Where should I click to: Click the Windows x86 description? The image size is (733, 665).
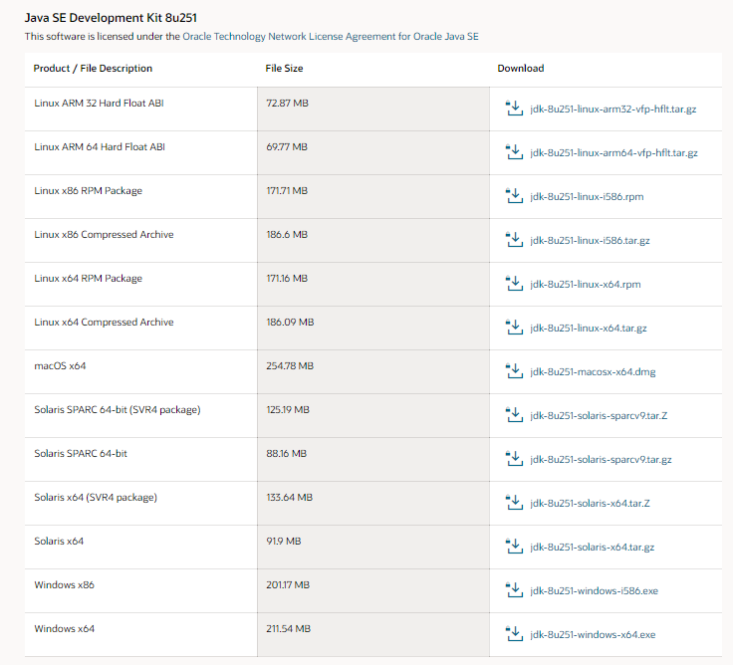tap(64, 584)
